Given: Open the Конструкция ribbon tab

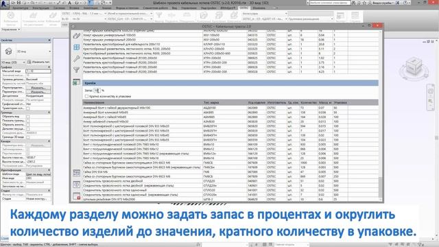Looking at the screenshot, I should pos(41,8).
